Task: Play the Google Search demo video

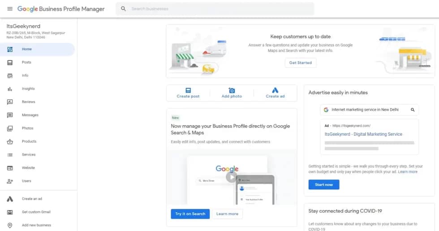Action: [x=231, y=177]
